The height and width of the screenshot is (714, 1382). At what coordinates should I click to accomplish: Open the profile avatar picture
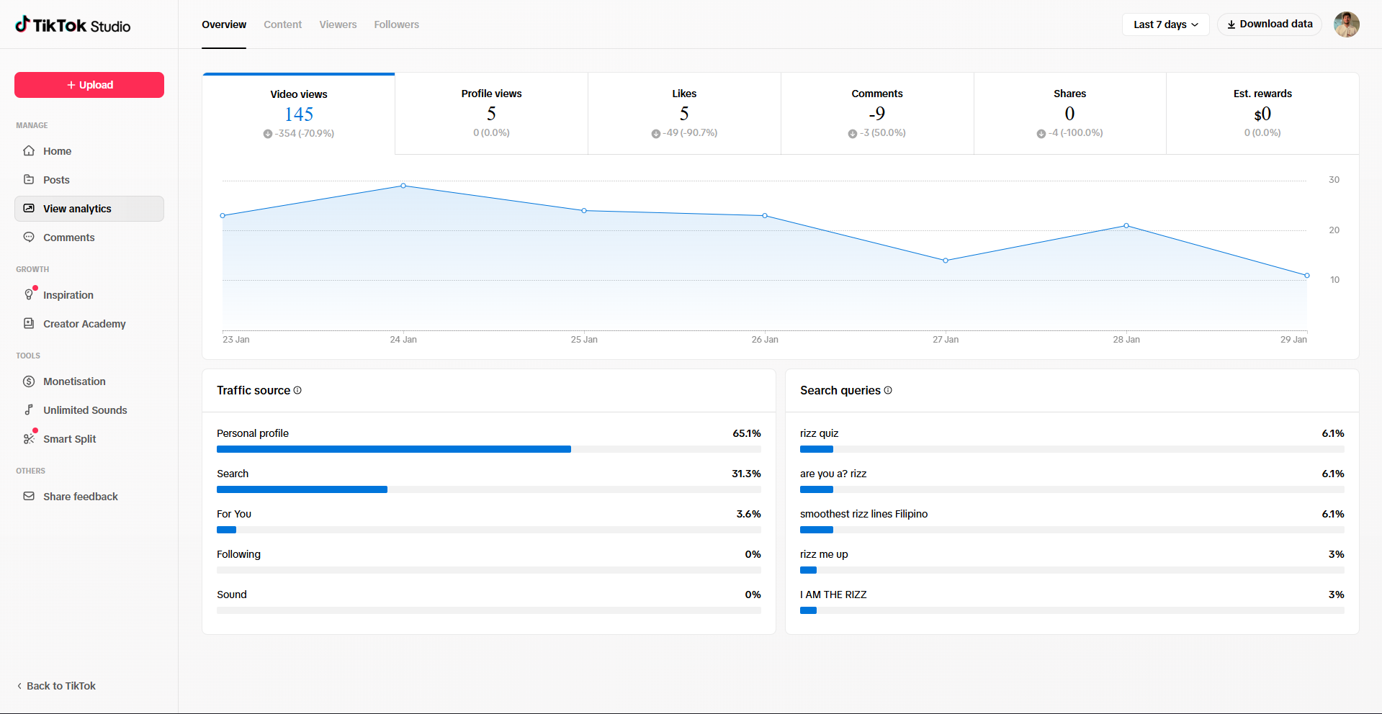[x=1346, y=24]
